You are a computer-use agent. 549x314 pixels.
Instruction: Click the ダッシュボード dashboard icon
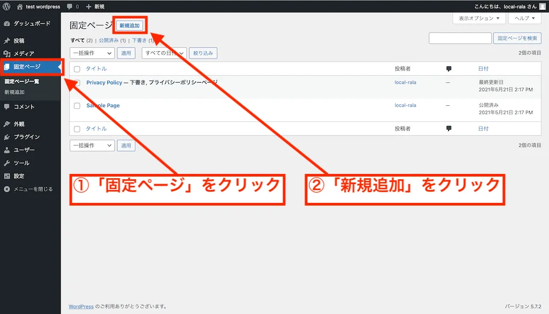(6, 24)
